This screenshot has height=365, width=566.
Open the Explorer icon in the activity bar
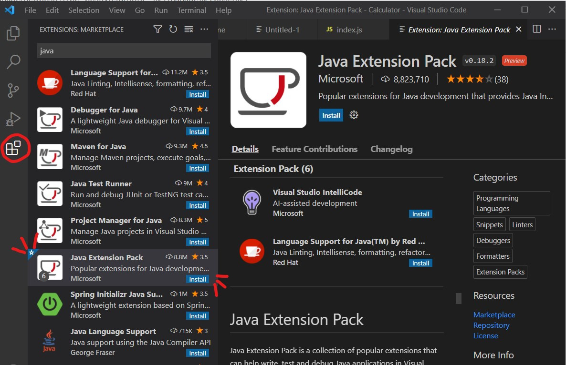[x=13, y=33]
